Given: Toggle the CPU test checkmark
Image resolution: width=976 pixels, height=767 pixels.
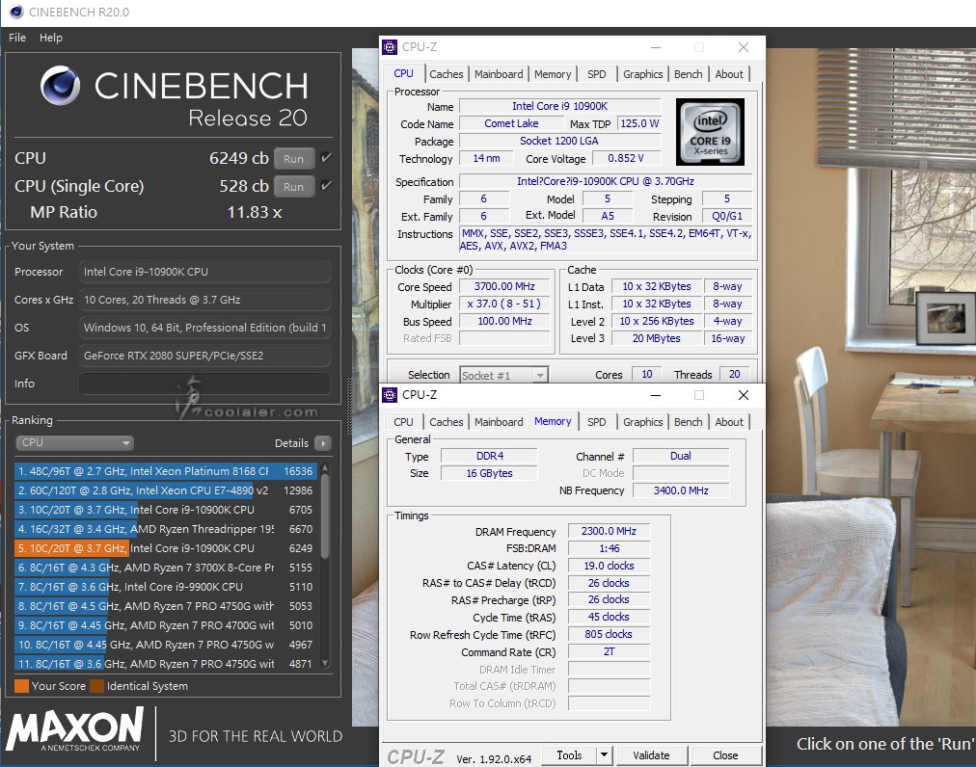Looking at the screenshot, I should pyautogui.click(x=326, y=158).
